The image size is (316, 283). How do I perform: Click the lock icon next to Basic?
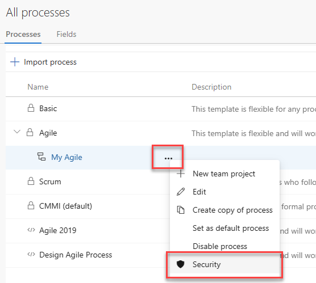[31, 108]
